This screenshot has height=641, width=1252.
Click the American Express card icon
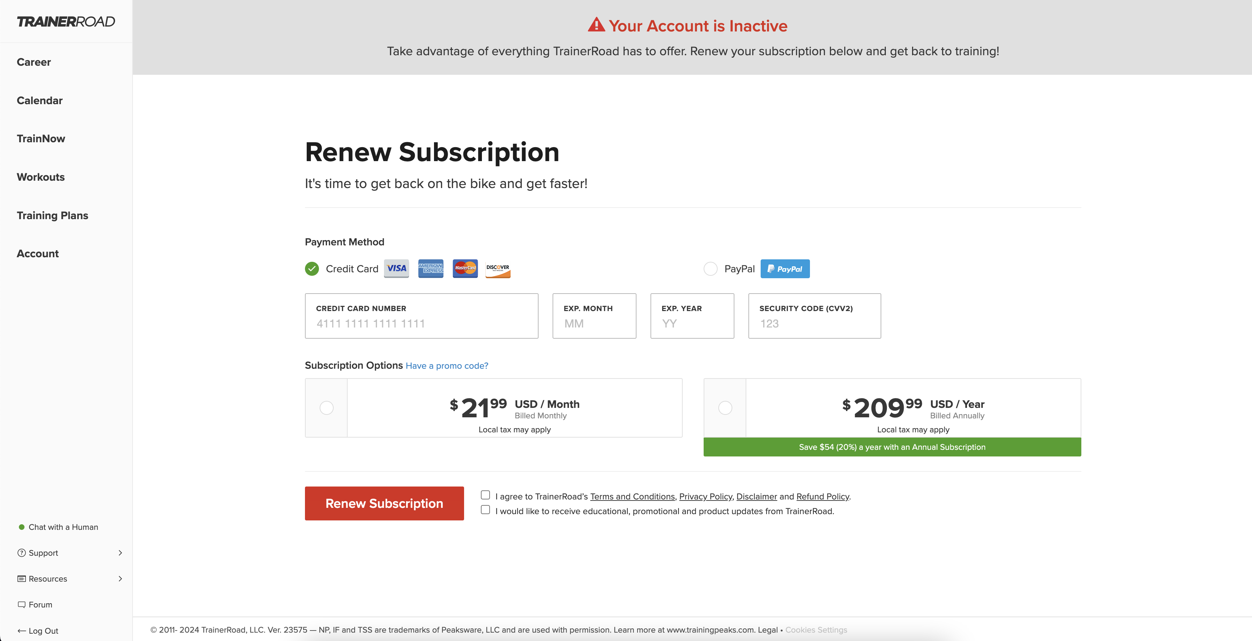pos(431,268)
